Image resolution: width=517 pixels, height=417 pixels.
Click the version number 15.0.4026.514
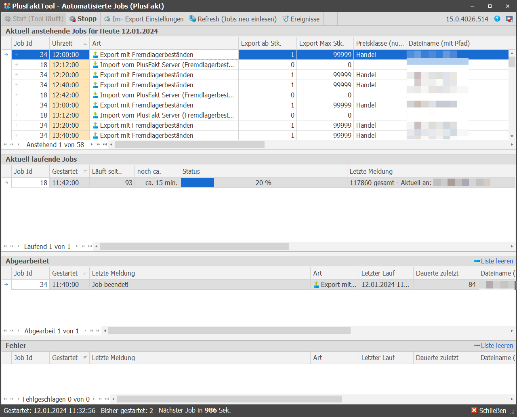[x=467, y=19]
